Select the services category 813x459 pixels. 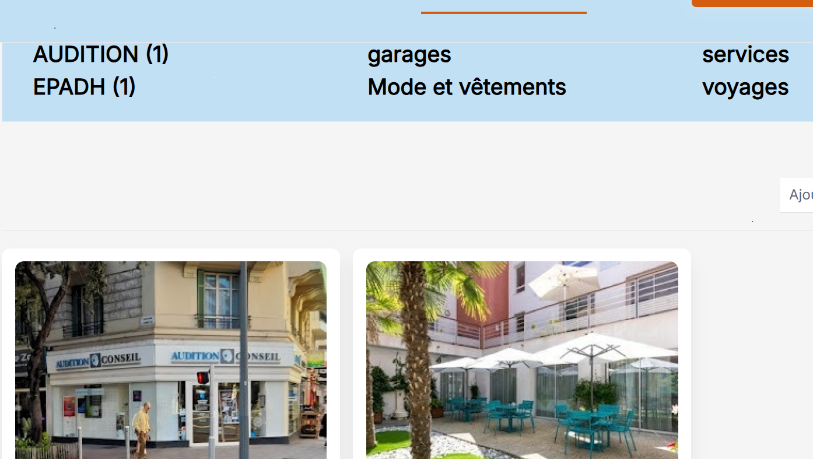click(745, 54)
